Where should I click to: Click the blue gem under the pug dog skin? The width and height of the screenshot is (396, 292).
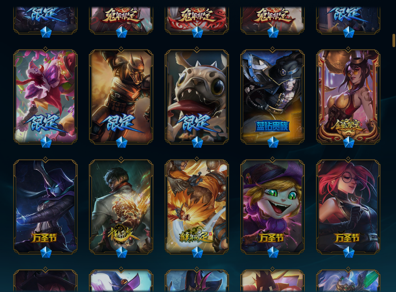(x=197, y=142)
